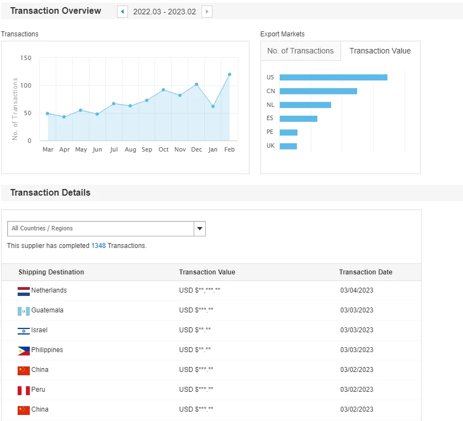Click the next date range arrow
Image resolution: width=463 pixels, height=421 pixels.
207,12
